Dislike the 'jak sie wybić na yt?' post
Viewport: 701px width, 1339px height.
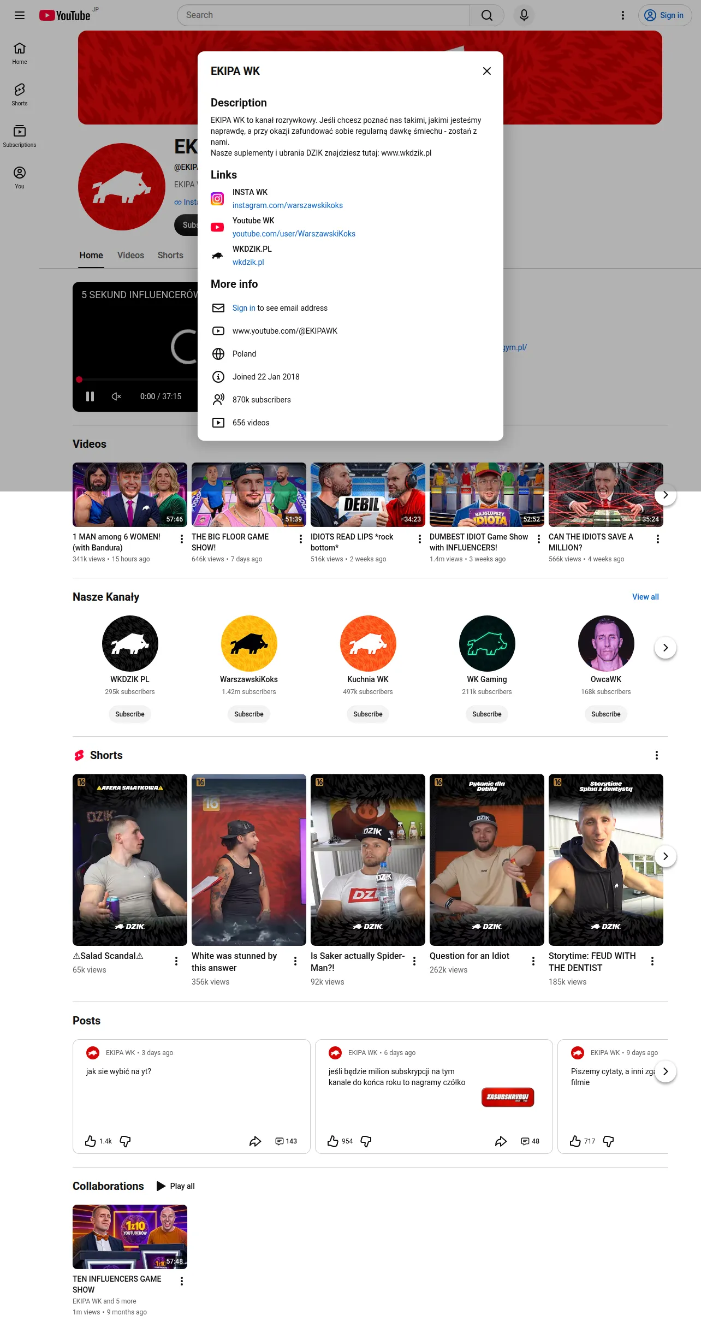coord(125,1141)
